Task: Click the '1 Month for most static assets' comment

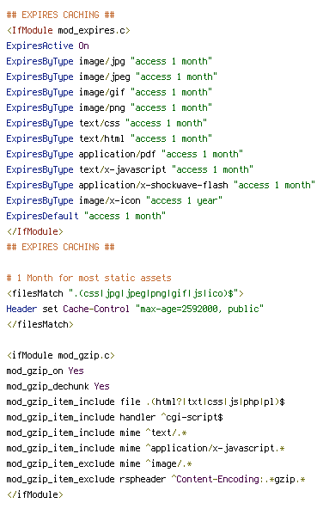Action: [x=88, y=278]
